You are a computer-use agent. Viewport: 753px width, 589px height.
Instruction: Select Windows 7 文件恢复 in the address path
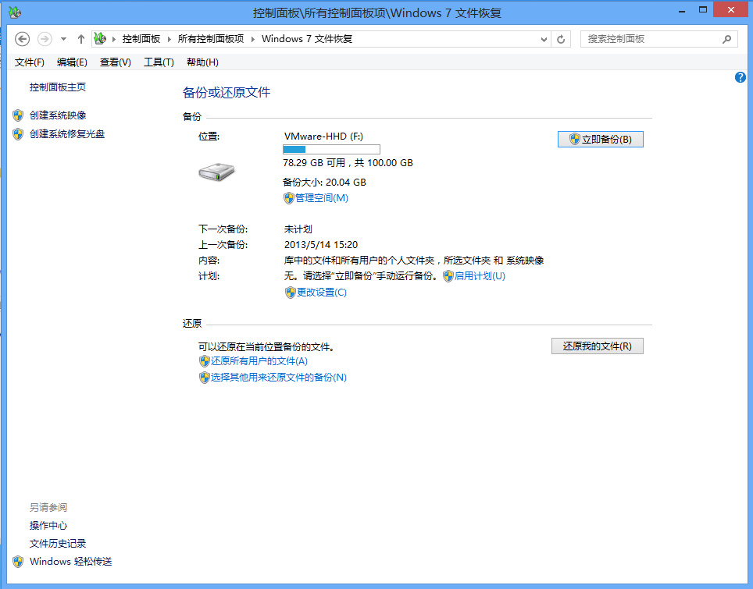click(x=307, y=39)
